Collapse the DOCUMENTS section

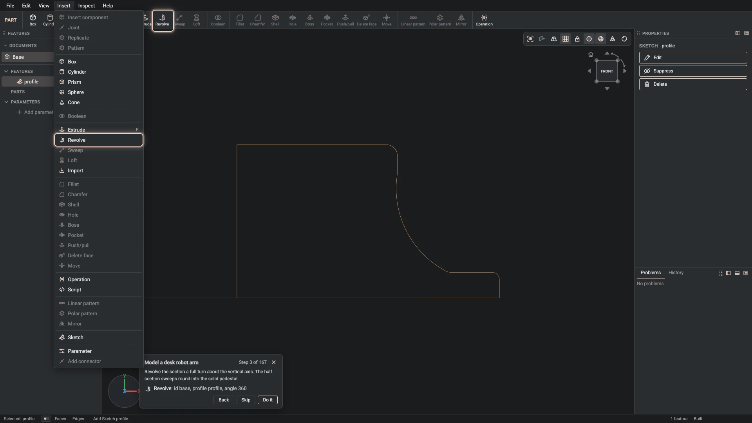(5, 45)
